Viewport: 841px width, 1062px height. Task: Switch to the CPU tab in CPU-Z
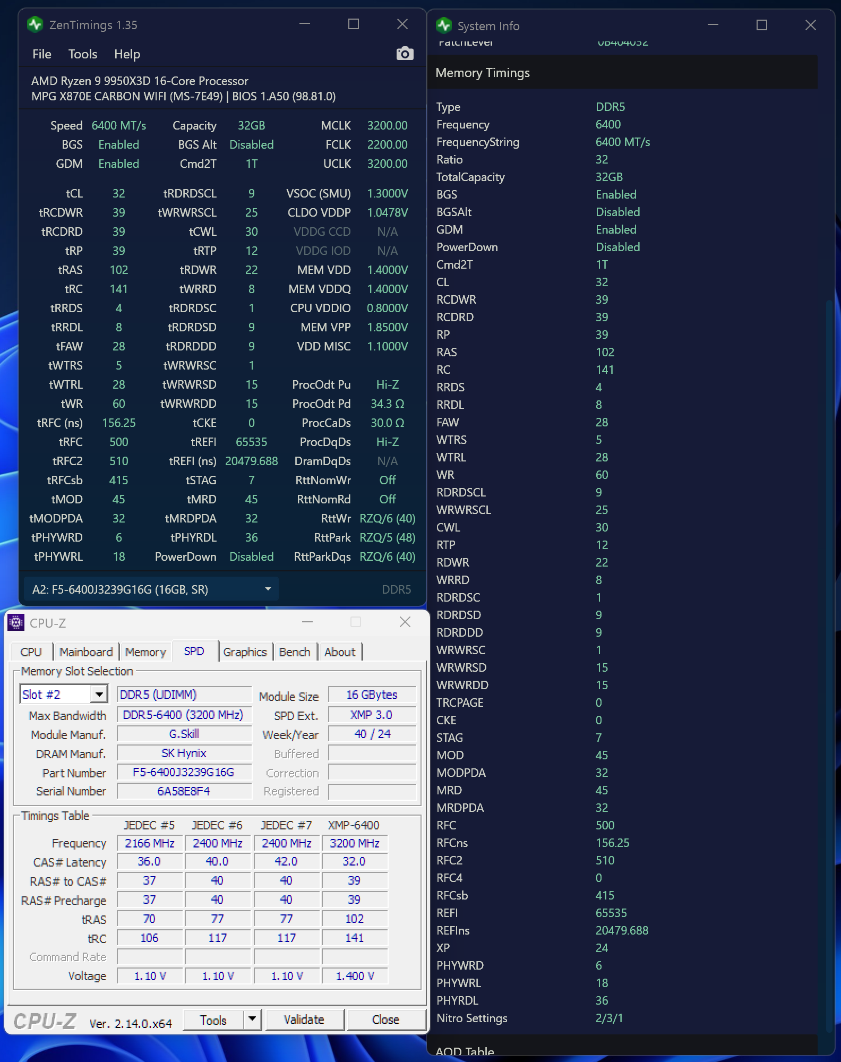[31, 652]
